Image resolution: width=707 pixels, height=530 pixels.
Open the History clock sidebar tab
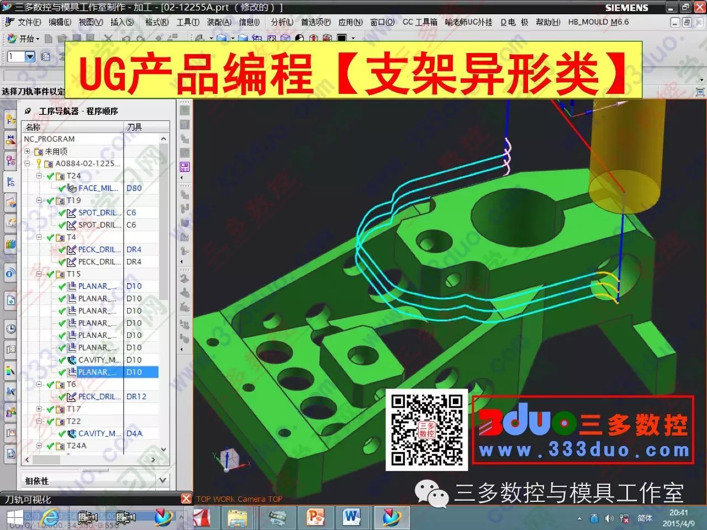coord(10,329)
